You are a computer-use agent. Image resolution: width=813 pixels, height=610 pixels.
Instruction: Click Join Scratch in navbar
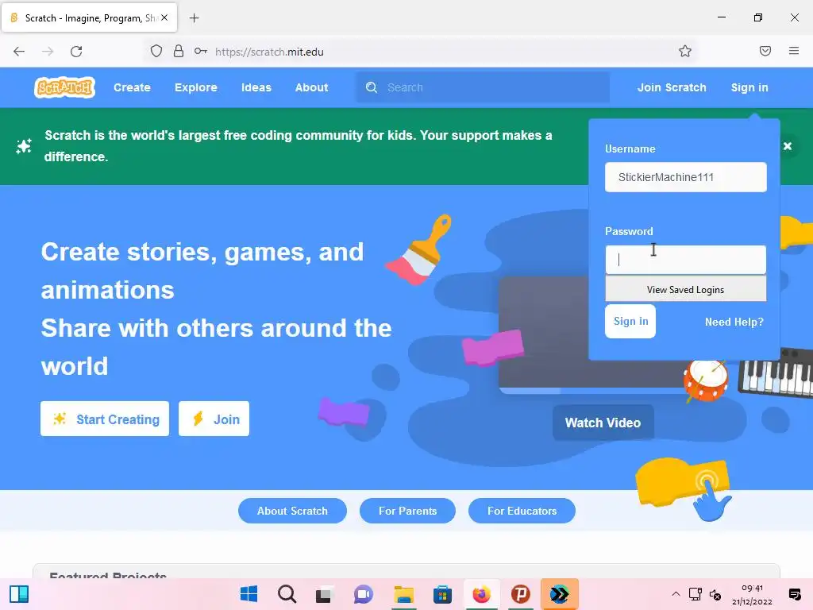(672, 87)
